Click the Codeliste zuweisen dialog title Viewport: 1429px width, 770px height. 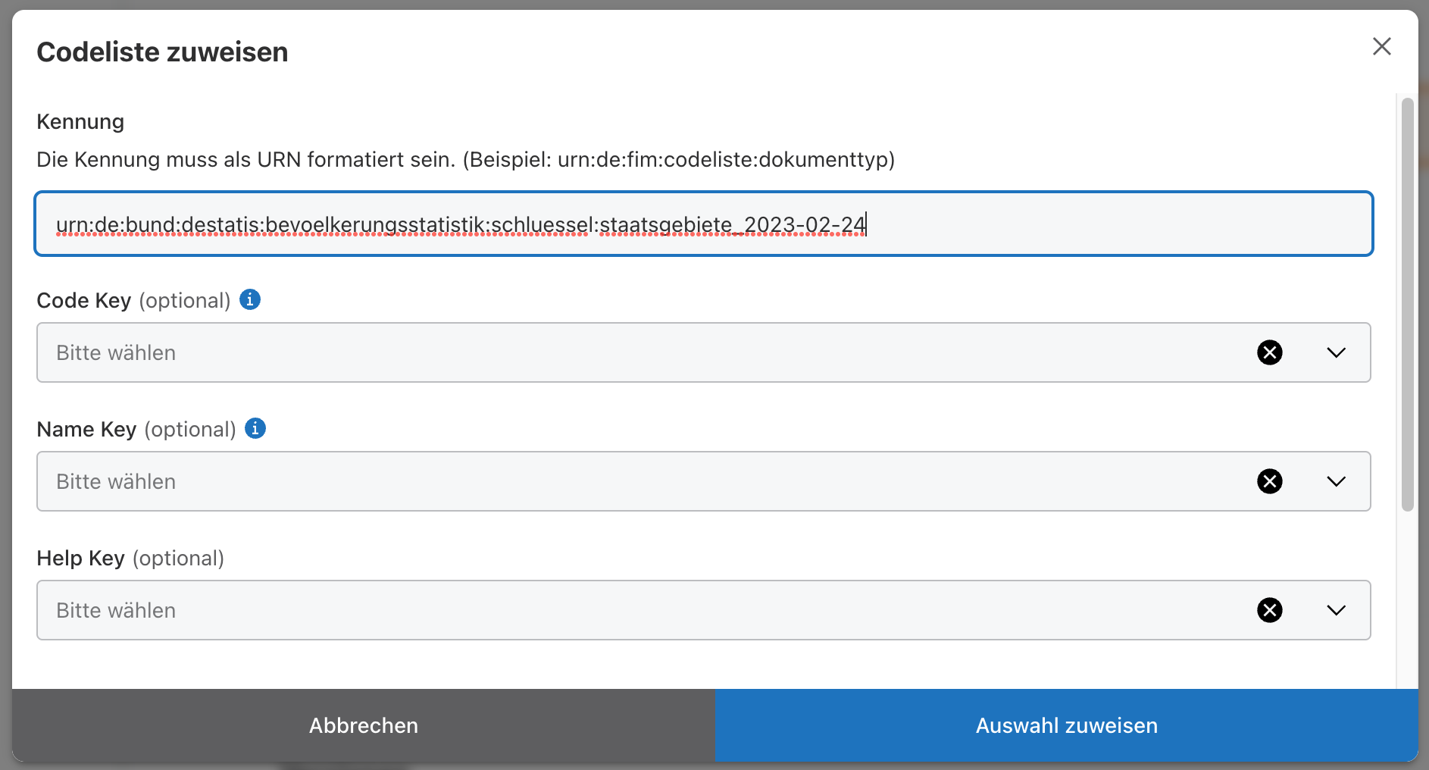tap(162, 52)
